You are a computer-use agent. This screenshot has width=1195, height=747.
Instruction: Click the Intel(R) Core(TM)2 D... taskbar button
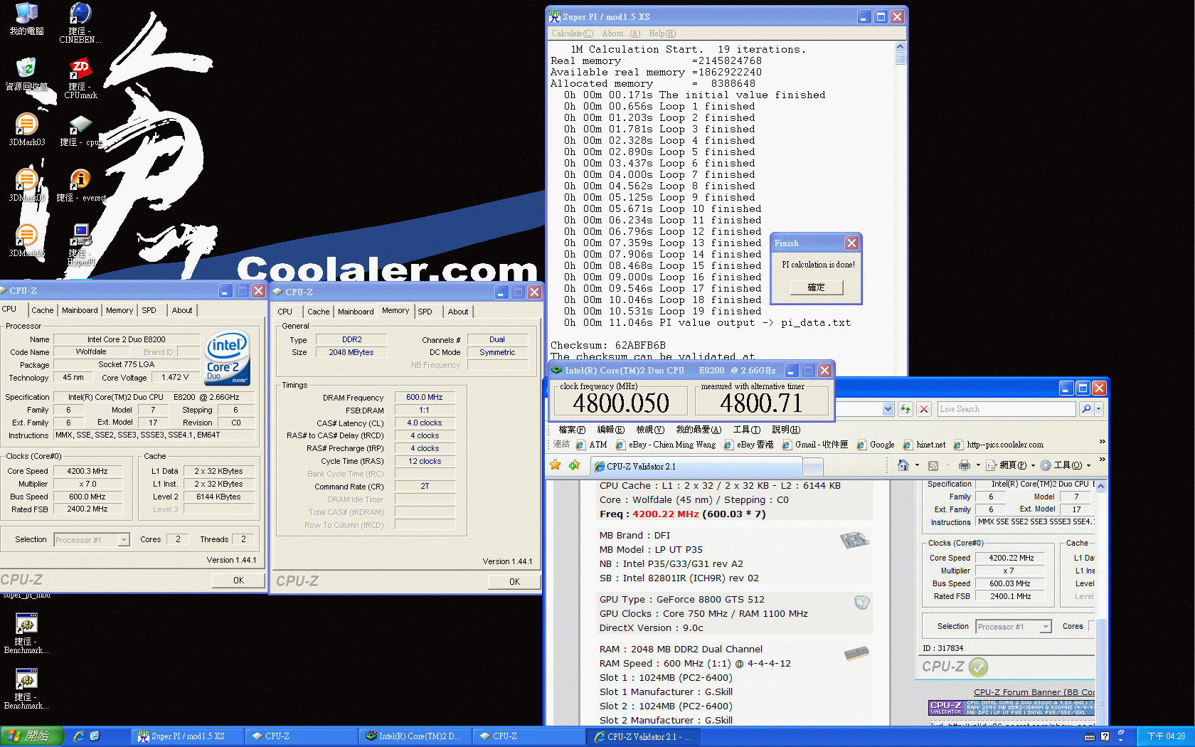point(415,736)
